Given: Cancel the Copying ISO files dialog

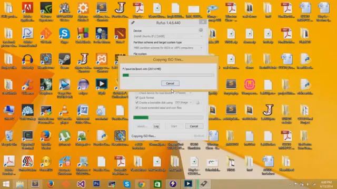Looking at the screenshot, I should click(x=170, y=83).
